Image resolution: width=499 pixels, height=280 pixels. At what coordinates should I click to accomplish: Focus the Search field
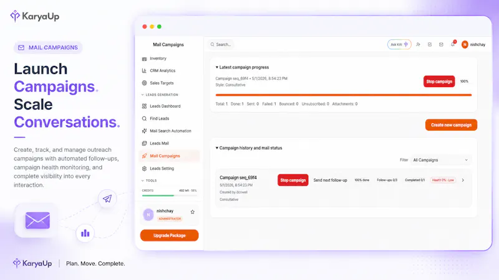tap(221, 45)
